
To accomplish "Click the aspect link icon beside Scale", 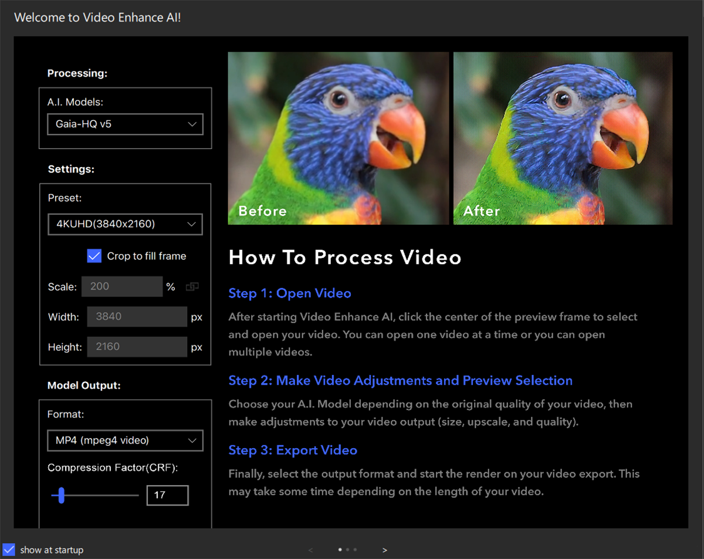I will coord(192,287).
